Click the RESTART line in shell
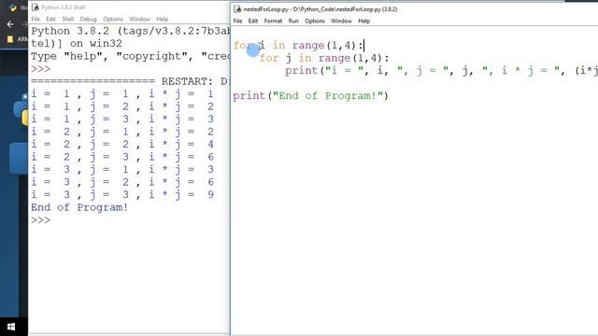 pyautogui.click(x=130, y=81)
